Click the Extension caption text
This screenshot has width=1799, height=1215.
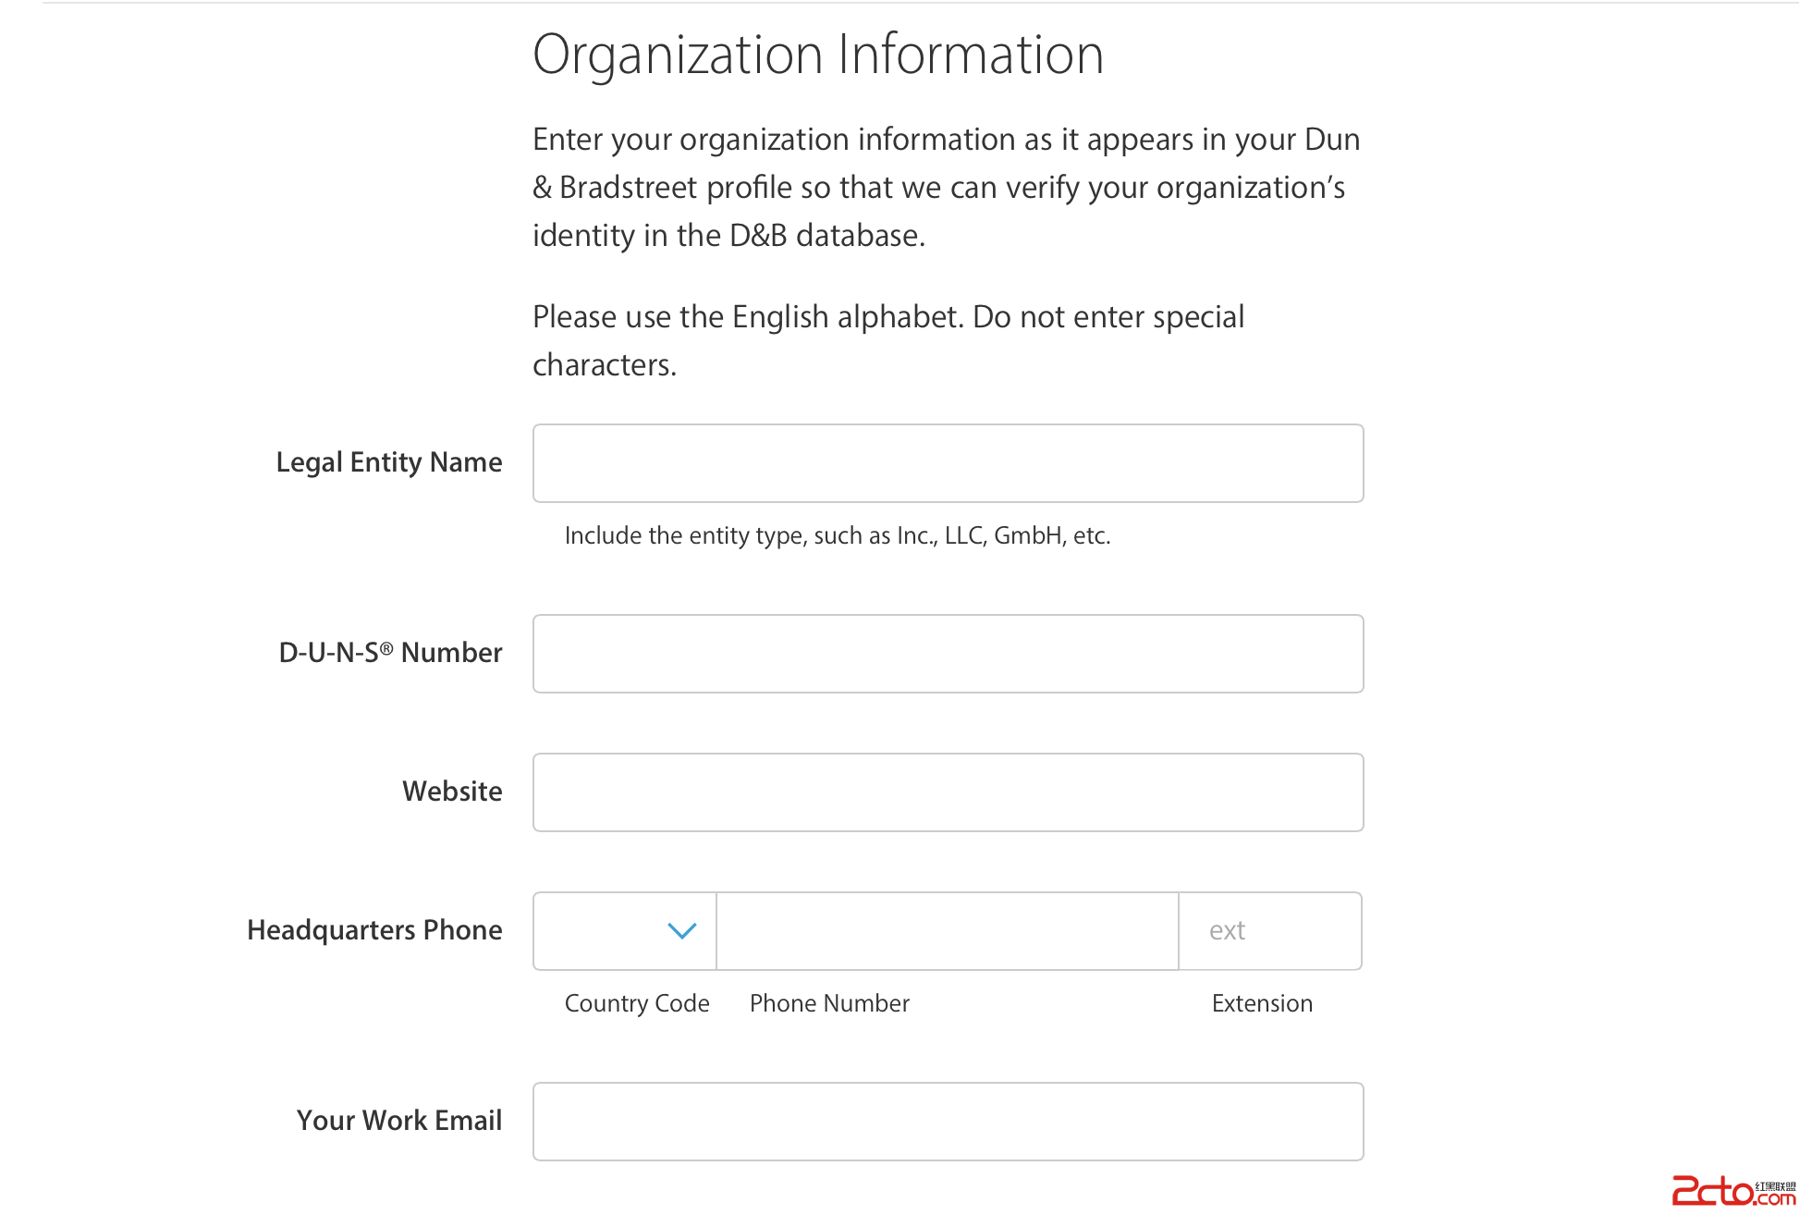pyautogui.click(x=1262, y=1004)
